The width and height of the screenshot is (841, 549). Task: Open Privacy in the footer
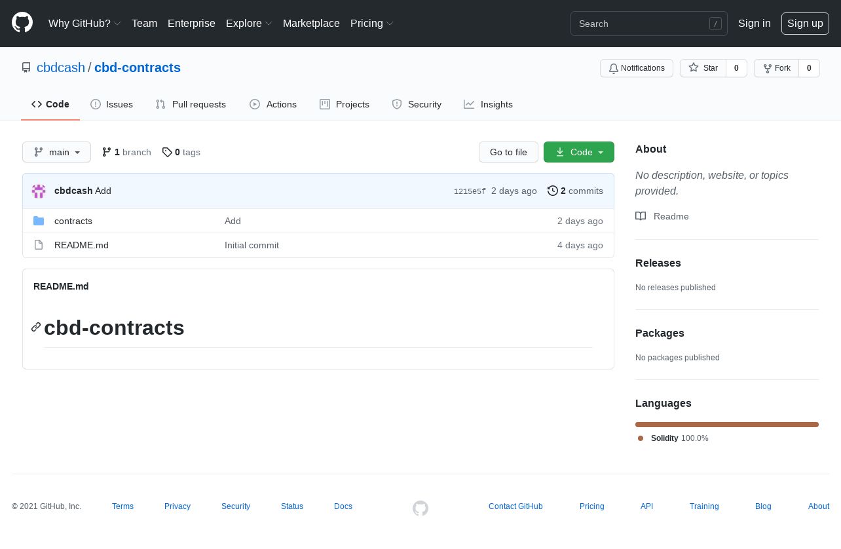tap(178, 506)
